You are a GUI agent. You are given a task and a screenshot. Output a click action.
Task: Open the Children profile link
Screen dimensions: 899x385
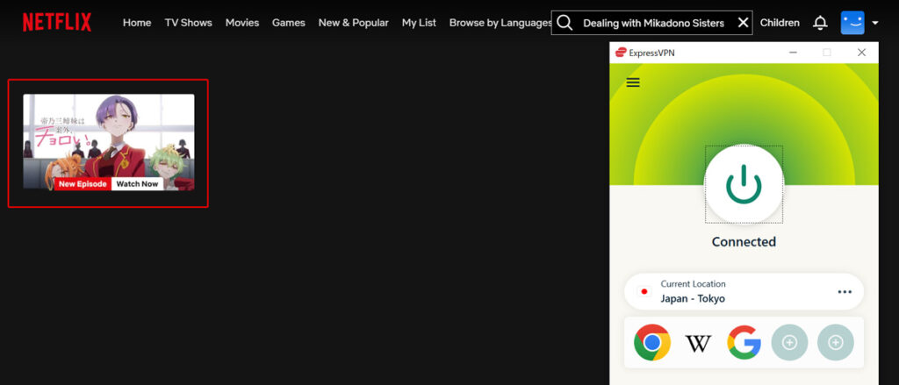pos(780,23)
